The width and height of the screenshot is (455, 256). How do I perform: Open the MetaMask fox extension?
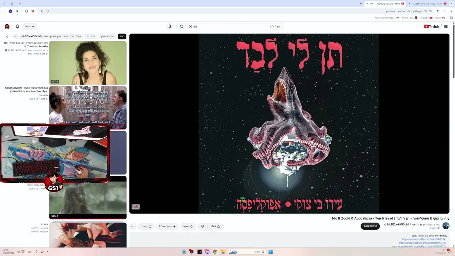click(33, 11)
